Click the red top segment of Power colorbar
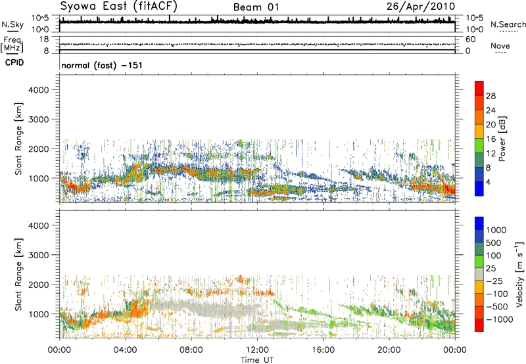The image size is (526, 364). tap(479, 89)
